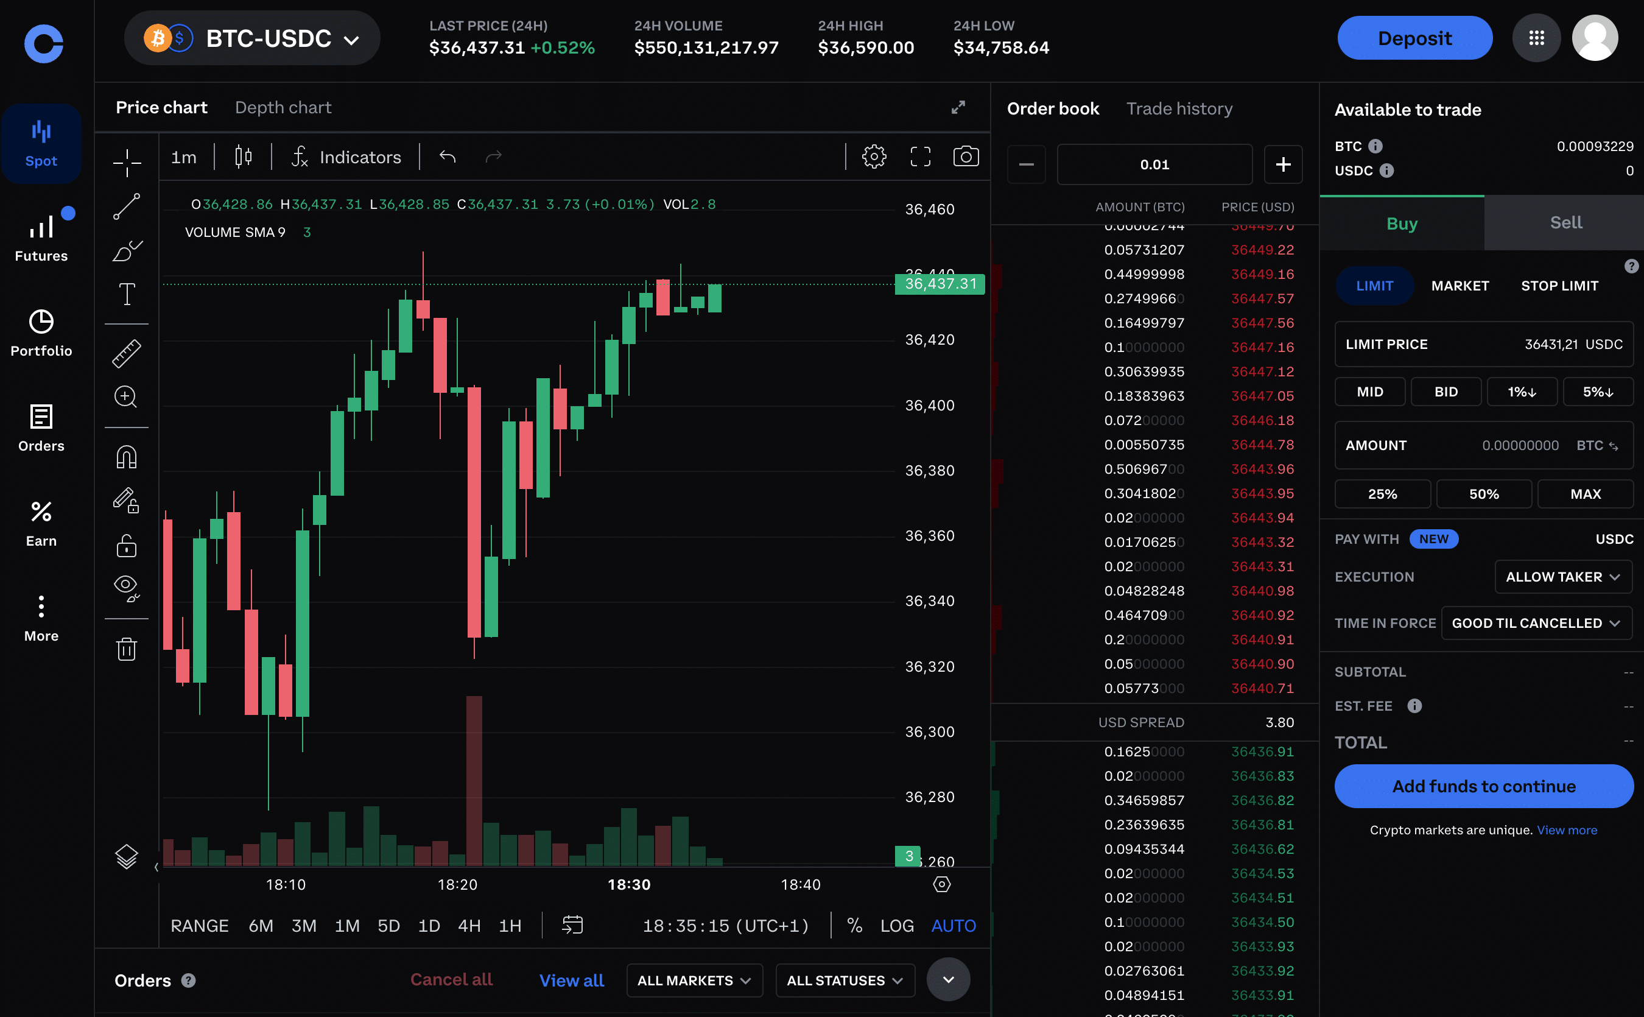Screen dimensions: 1644x1017
Task: Decrease order book aggregation with minus
Action: (1026, 164)
